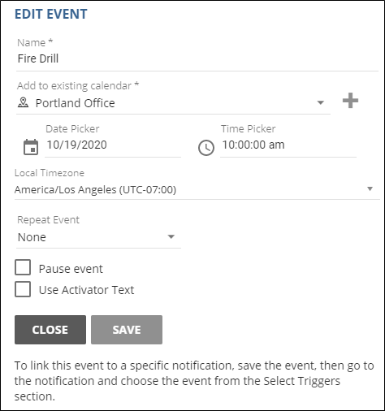
Task: Enable the Pause event checkbox
Action: [x=23, y=267]
